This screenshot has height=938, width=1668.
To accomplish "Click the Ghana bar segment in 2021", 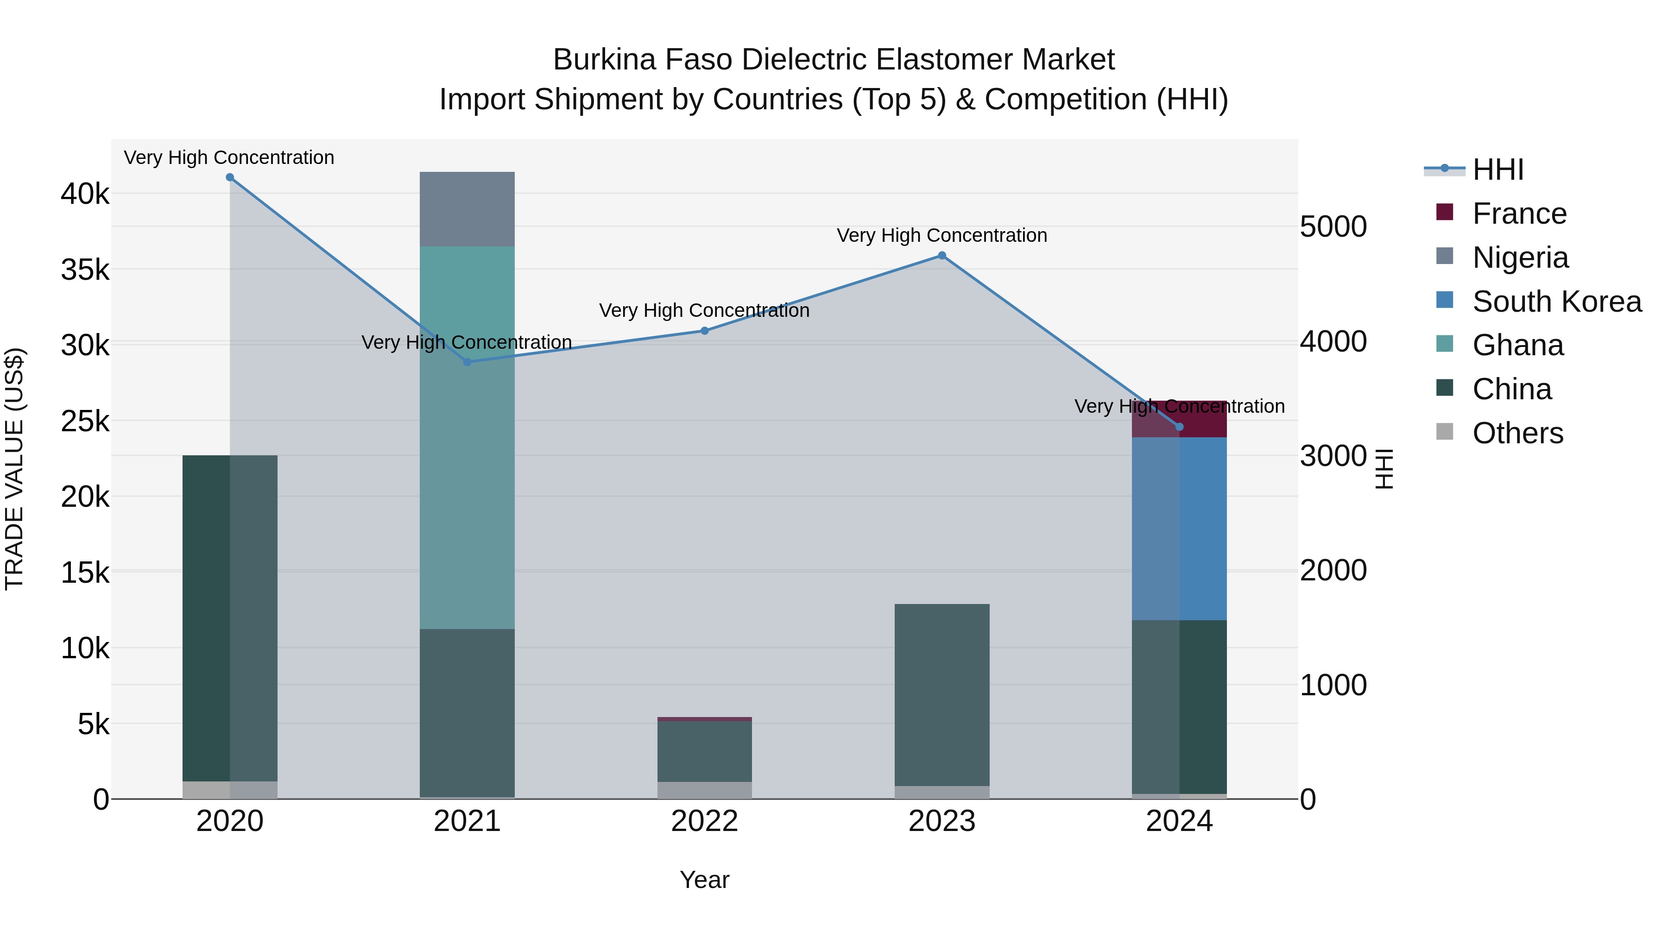I will (468, 438).
